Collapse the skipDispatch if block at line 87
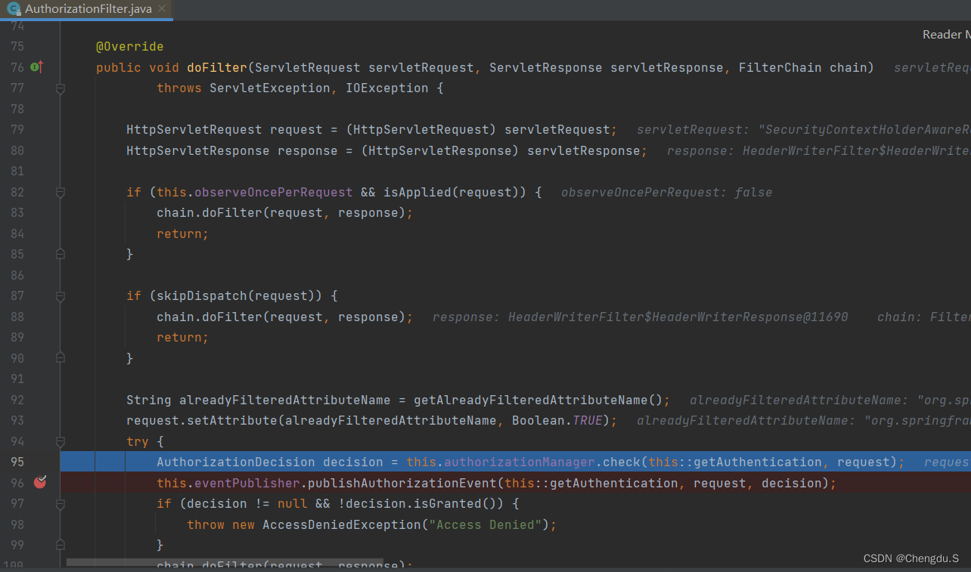The height and width of the screenshot is (572, 971). (x=60, y=296)
